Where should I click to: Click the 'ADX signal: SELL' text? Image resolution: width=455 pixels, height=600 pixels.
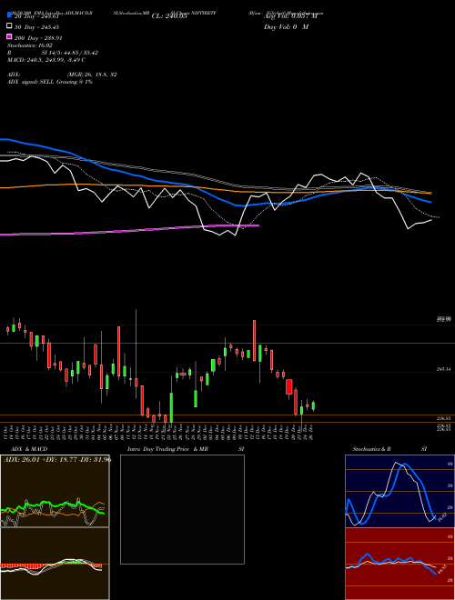tap(31, 82)
